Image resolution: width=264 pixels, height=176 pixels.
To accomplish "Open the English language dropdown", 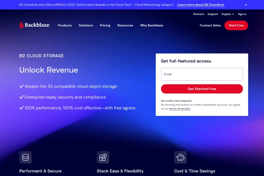I will (x=227, y=14).
